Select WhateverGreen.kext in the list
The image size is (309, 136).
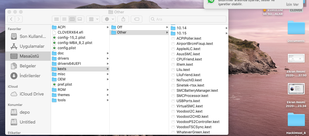[x=193, y=132]
